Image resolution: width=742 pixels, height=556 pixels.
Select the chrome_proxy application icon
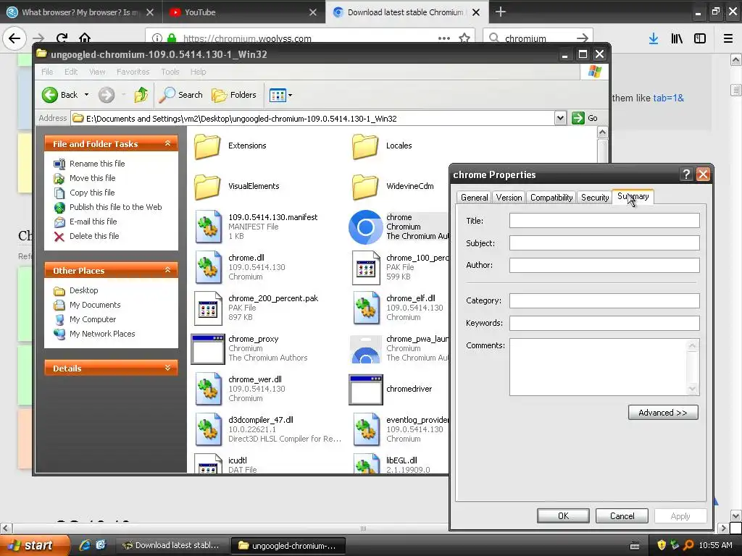pos(208,350)
